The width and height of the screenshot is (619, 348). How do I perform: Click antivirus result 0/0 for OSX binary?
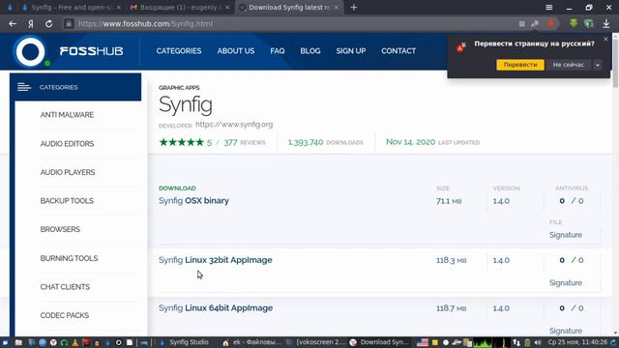pyautogui.click(x=571, y=201)
